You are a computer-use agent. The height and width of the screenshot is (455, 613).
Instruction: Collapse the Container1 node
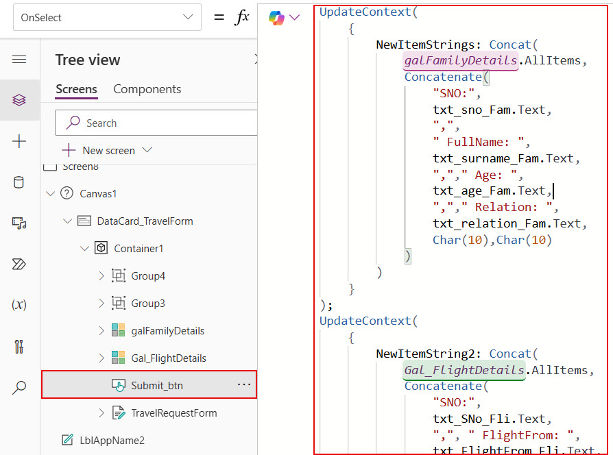point(84,248)
